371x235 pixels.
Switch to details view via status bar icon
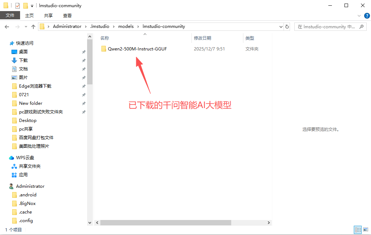coord(358,229)
